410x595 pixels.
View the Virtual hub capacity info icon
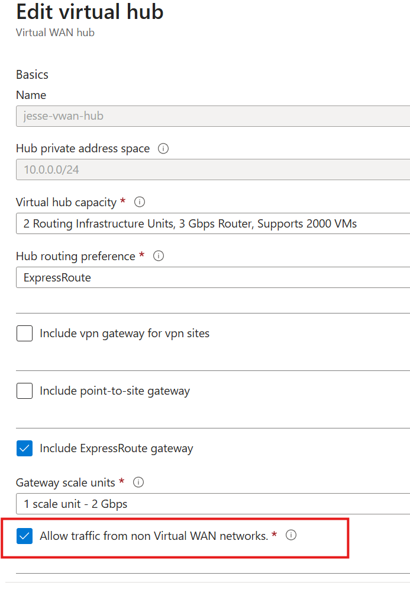139,202
